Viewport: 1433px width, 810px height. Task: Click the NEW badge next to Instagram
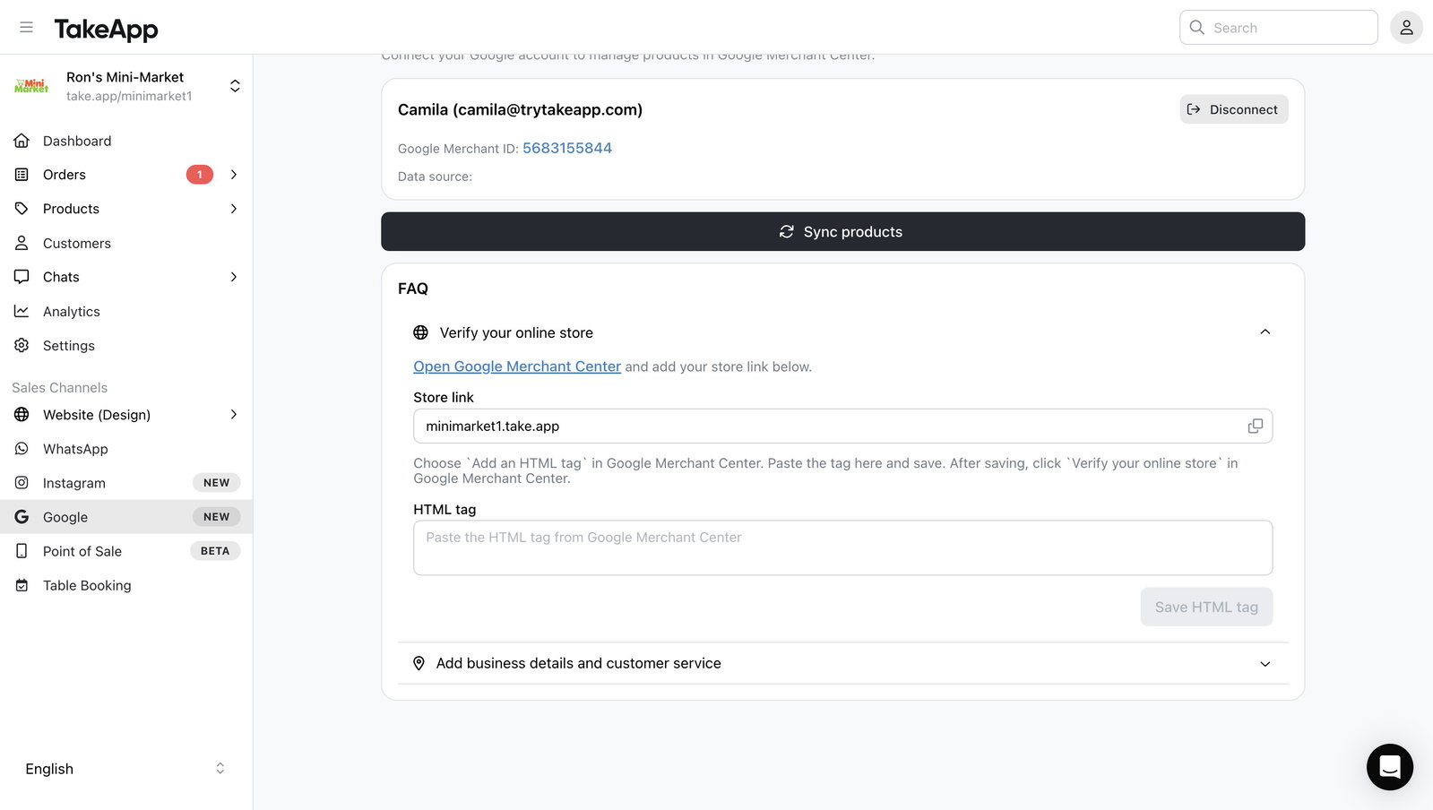coord(216,483)
